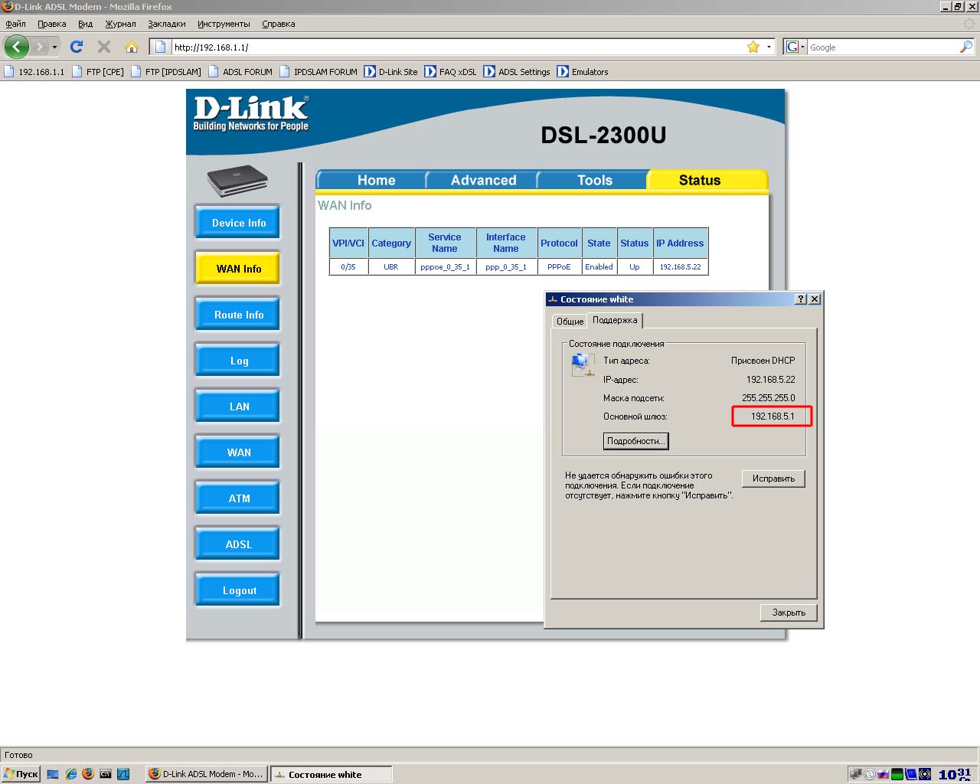Click the 192.168.5.22 IP address table cell
Viewport: 980px width, 784px height.
click(x=681, y=266)
